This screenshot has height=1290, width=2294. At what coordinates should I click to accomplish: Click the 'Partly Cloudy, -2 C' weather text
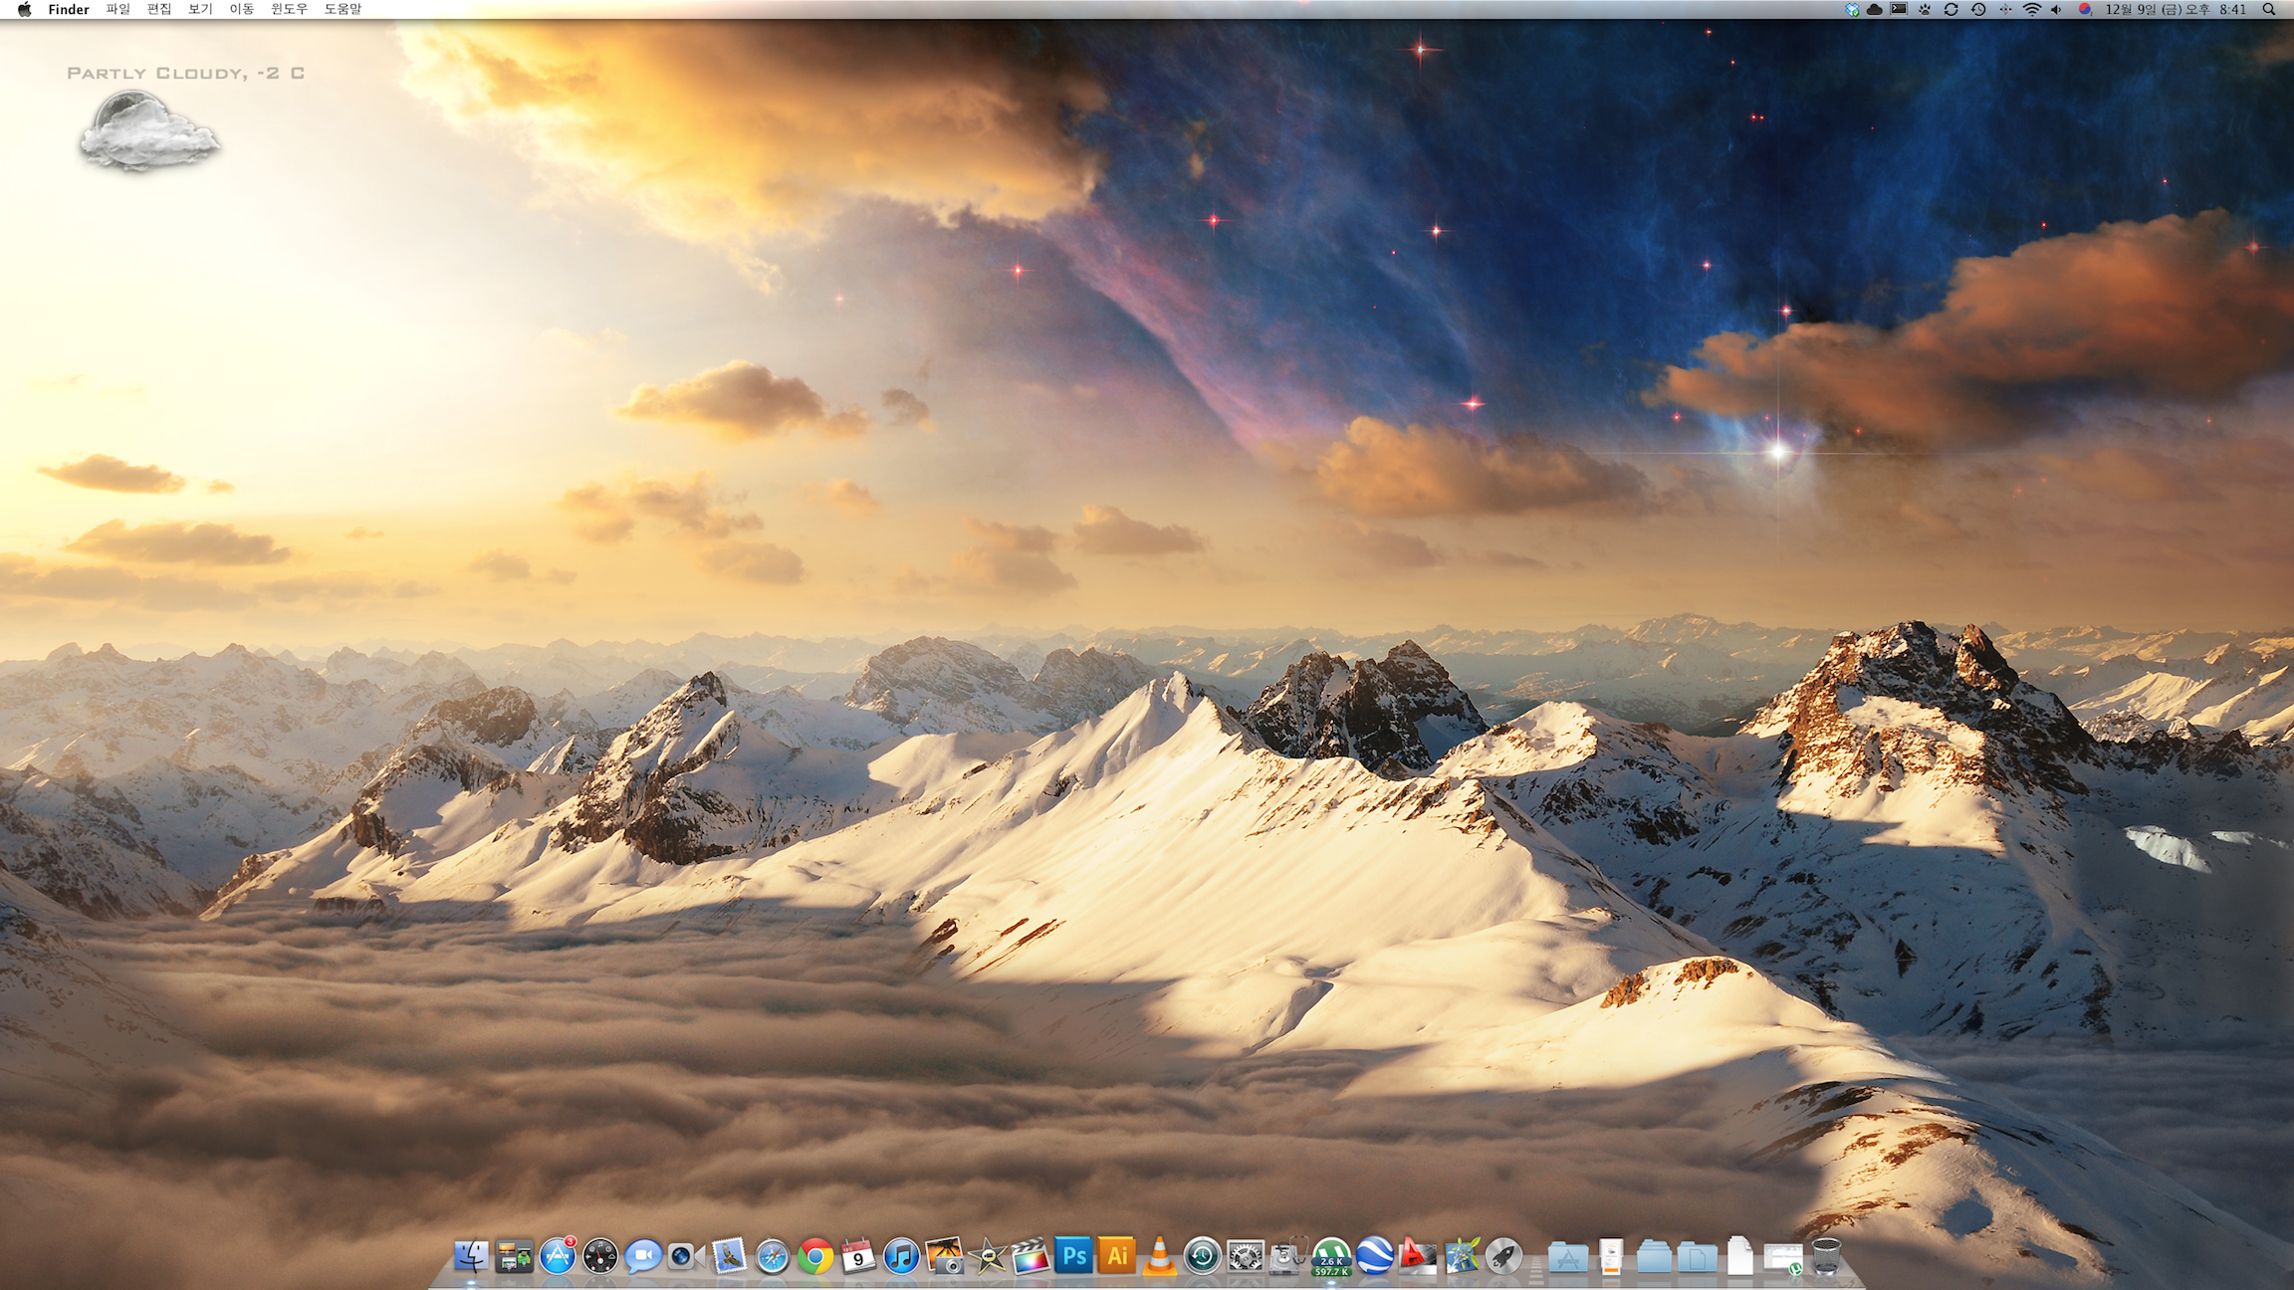click(185, 73)
